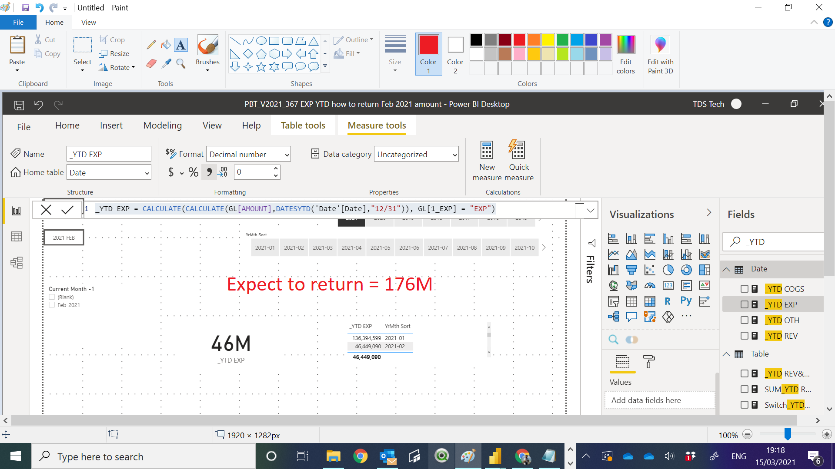
Task: Click the Quick measure icon
Action: (x=517, y=149)
